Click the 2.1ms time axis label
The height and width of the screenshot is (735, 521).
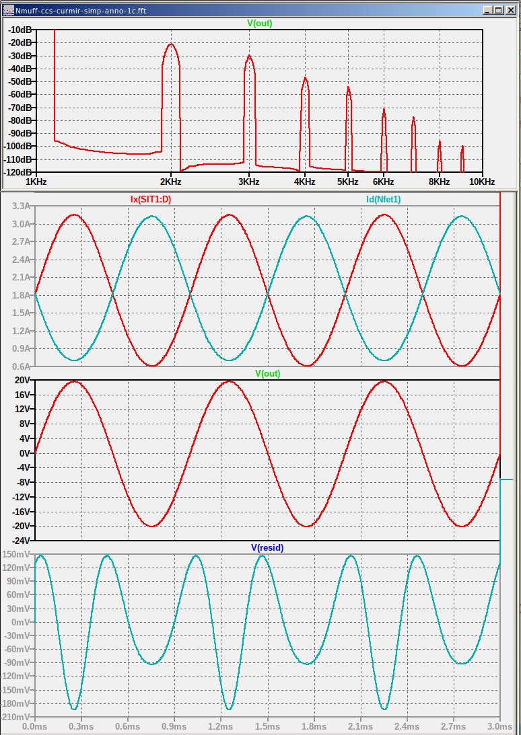360,726
